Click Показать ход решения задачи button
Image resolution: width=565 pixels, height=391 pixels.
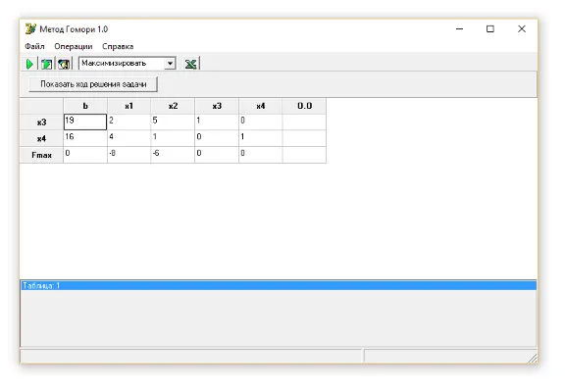click(x=93, y=84)
